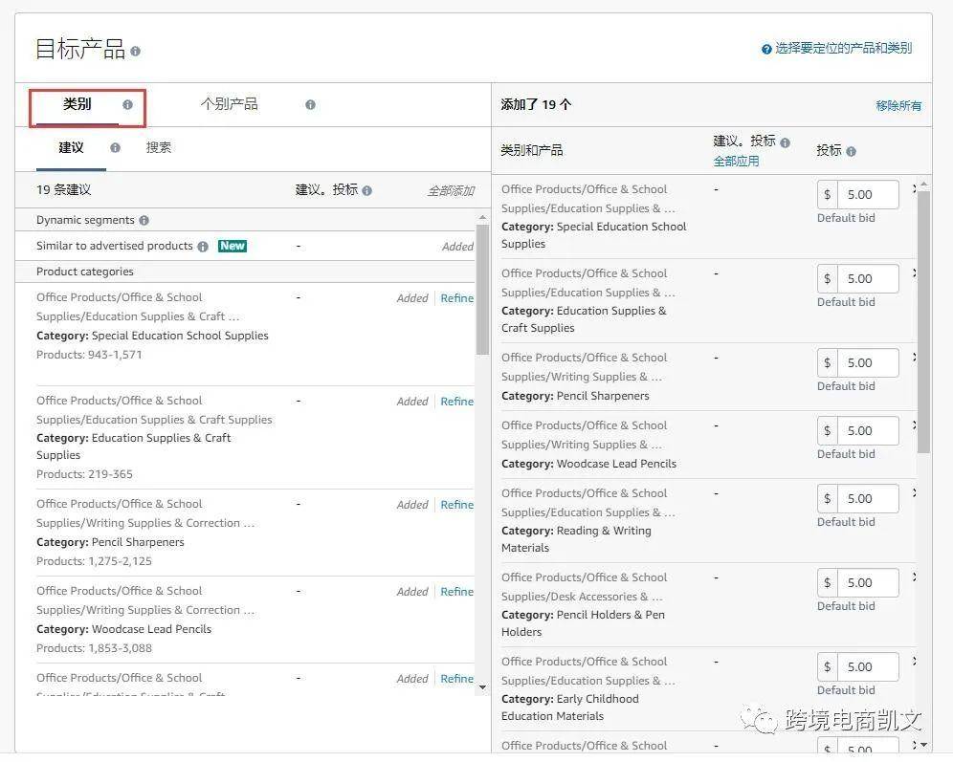Click help icon for 选择要定位的产品和类别
This screenshot has height=762, width=953.
(766, 50)
